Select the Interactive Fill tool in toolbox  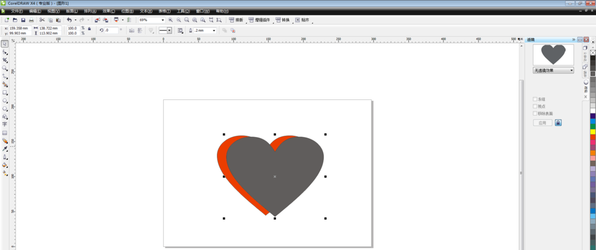5,173
